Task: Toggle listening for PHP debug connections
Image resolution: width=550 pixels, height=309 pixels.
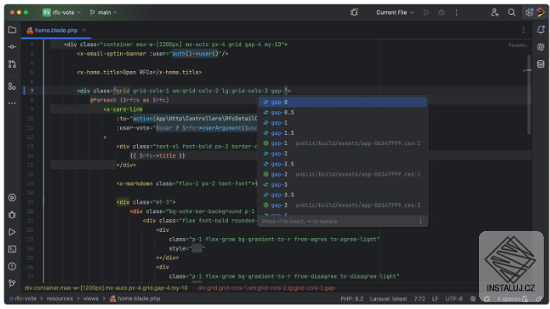Action: pyautogui.click(x=354, y=12)
